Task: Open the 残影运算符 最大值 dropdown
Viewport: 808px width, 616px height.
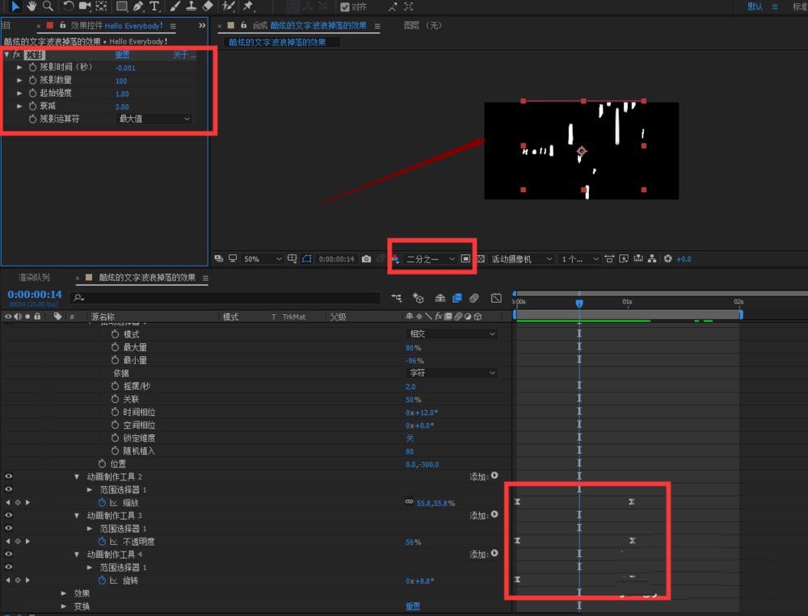Action: (x=154, y=119)
